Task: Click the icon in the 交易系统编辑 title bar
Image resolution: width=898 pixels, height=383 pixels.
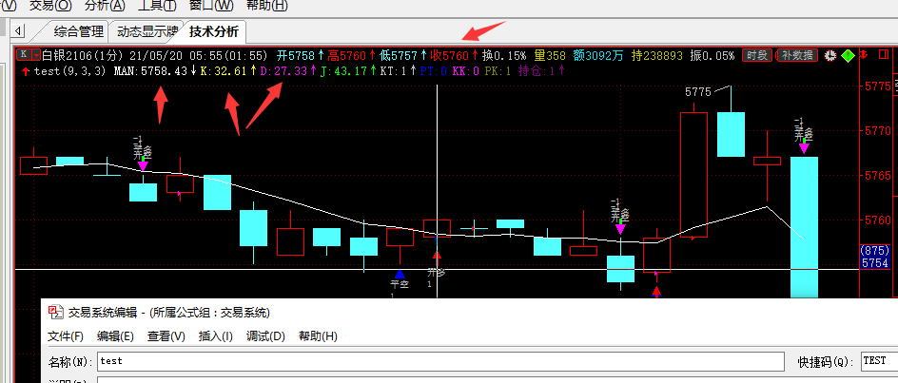Action: (55, 312)
